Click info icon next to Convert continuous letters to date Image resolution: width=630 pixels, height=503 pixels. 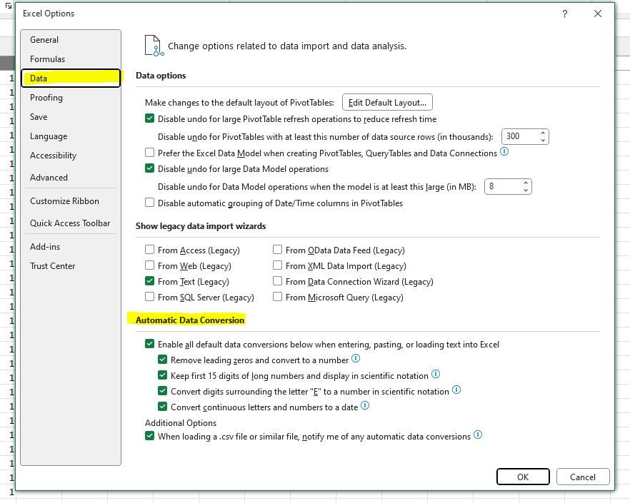pyautogui.click(x=365, y=405)
